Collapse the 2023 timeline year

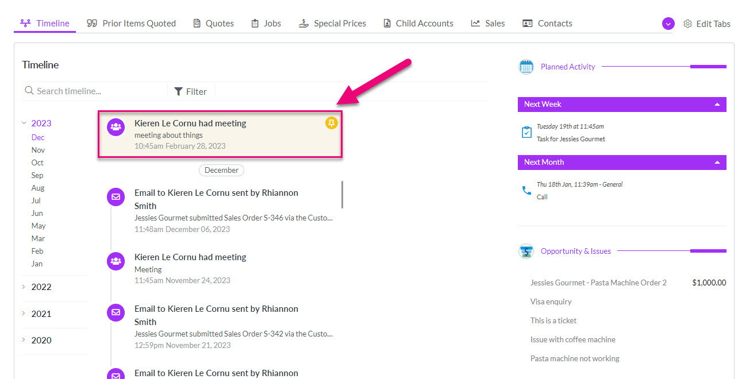(x=23, y=123)
